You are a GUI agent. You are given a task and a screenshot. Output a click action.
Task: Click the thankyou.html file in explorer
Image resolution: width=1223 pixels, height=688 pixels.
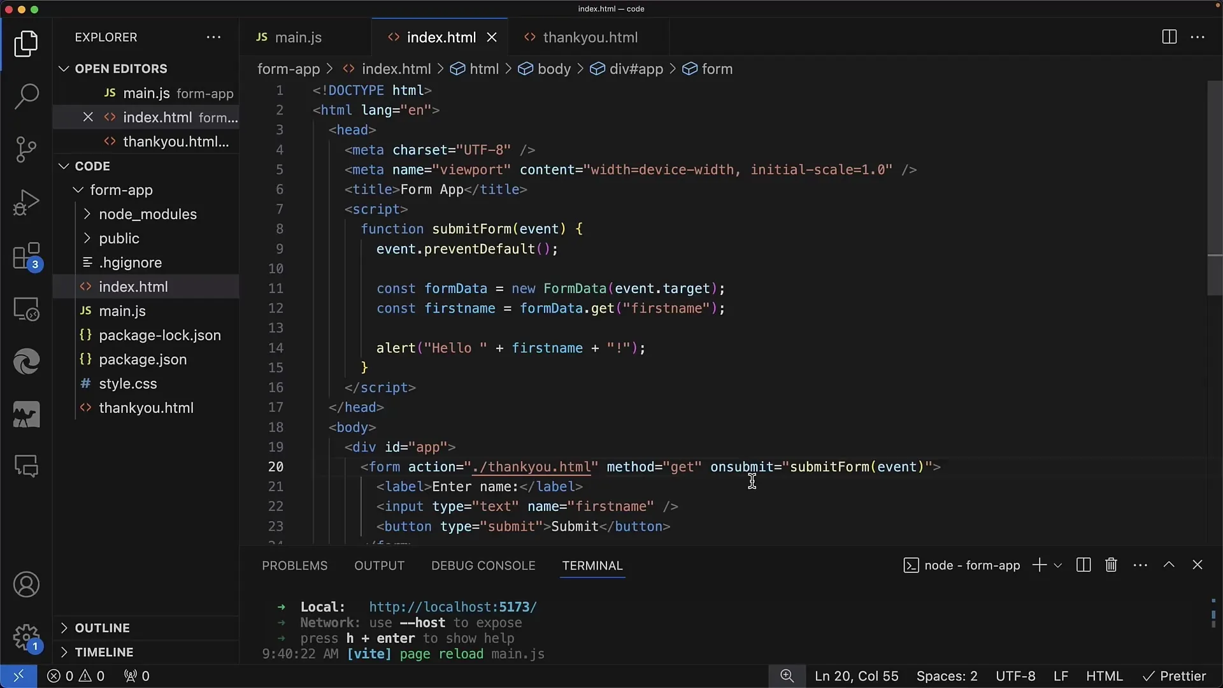point(146,408)
